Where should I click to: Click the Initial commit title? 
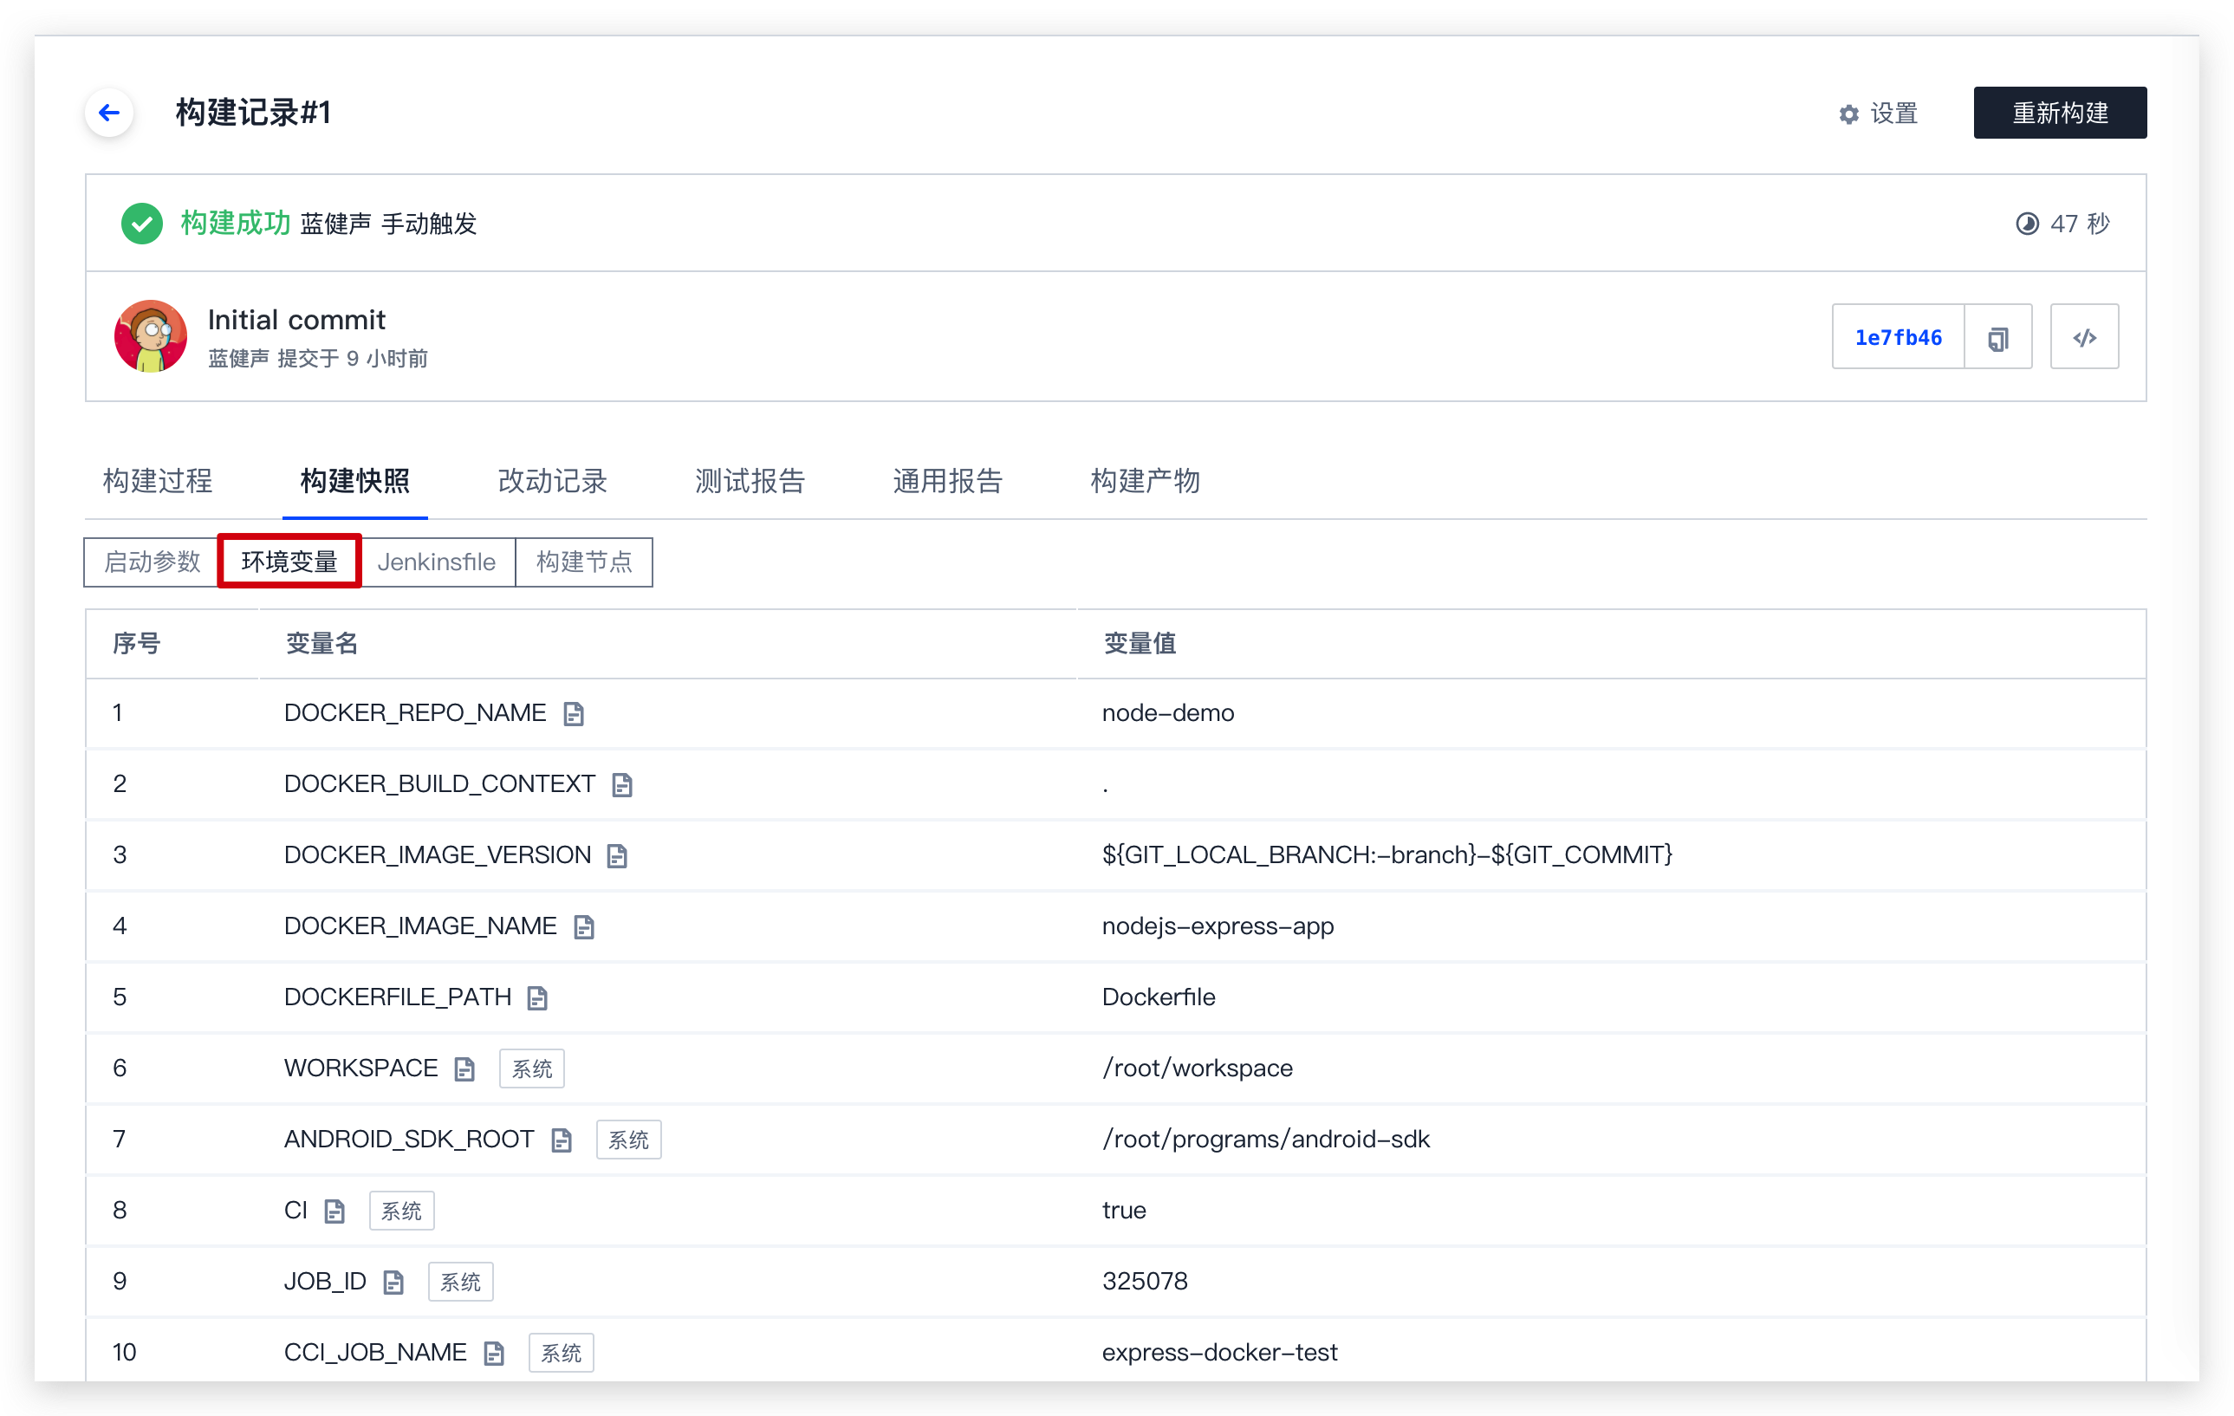point(297,320)
